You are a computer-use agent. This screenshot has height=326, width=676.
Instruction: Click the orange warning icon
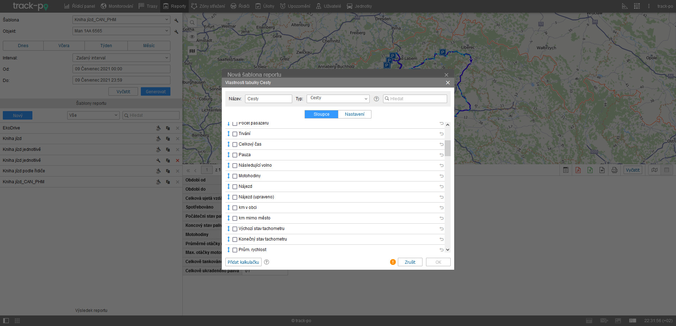pos(393,262)
